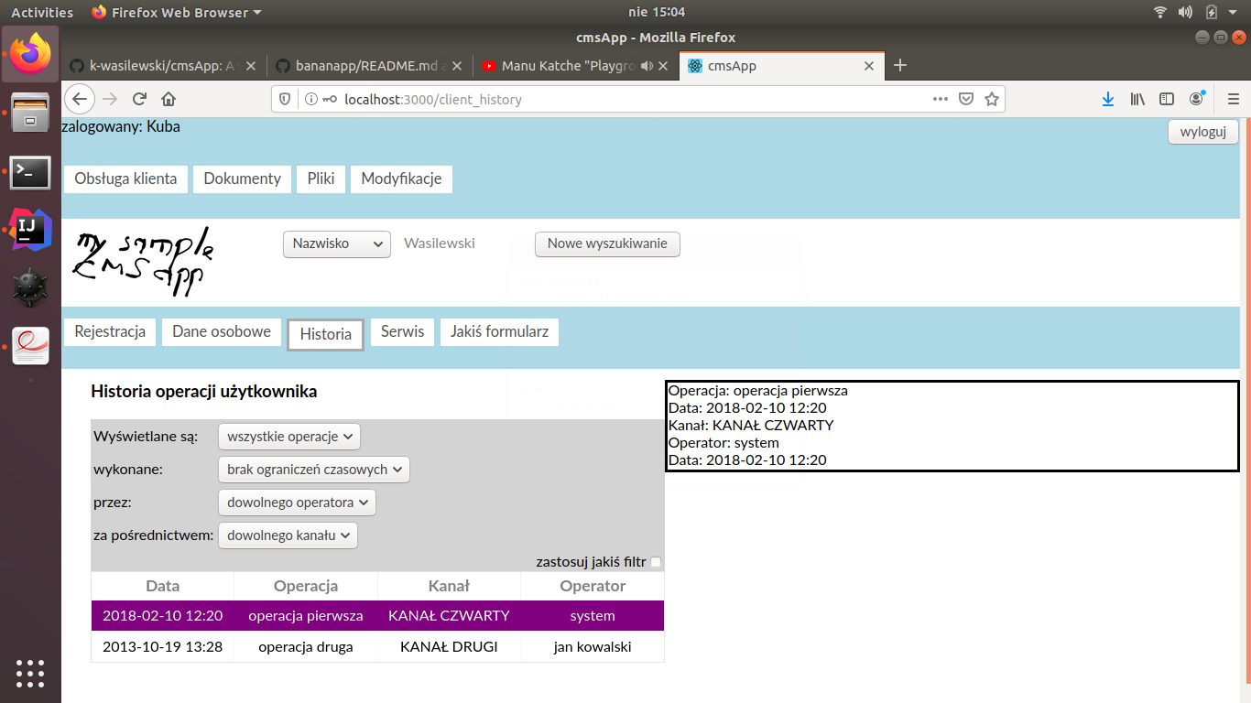The height and width of the screenshot is (703, 1251).
Task: Tick the 'zastosuj jakiś filtr' checkbox
Action: (656, 562)
